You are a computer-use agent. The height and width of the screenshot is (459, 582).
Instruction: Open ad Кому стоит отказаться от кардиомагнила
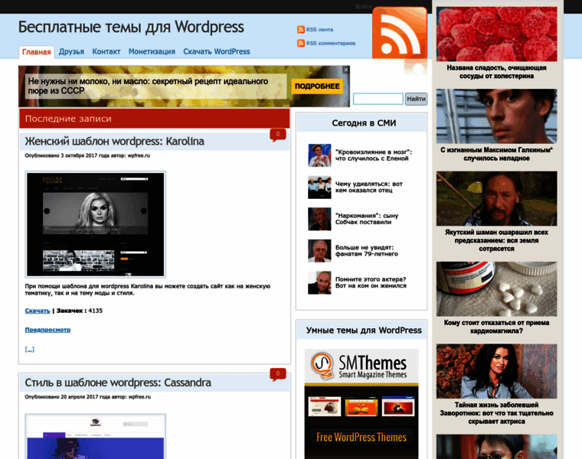pyautogui.click(x=497, y=327)
